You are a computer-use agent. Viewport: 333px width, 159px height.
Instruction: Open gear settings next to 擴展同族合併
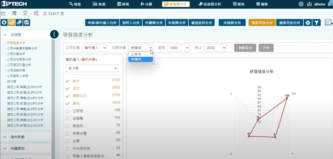point(308,23)
